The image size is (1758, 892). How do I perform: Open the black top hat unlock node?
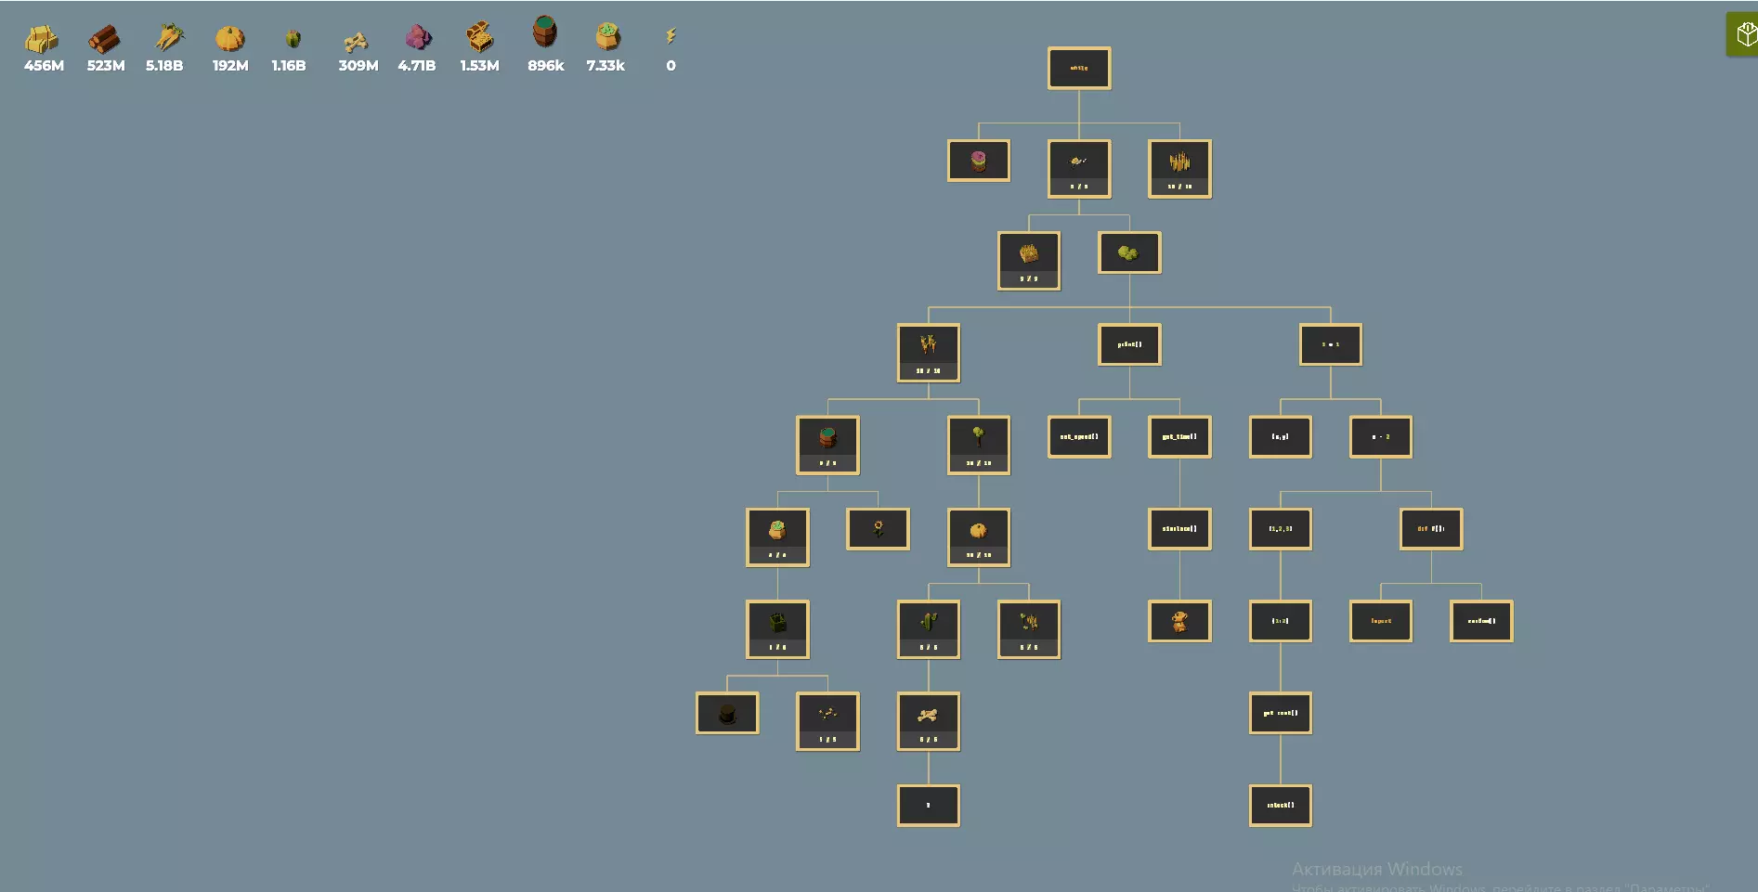(x=727, y=712)
